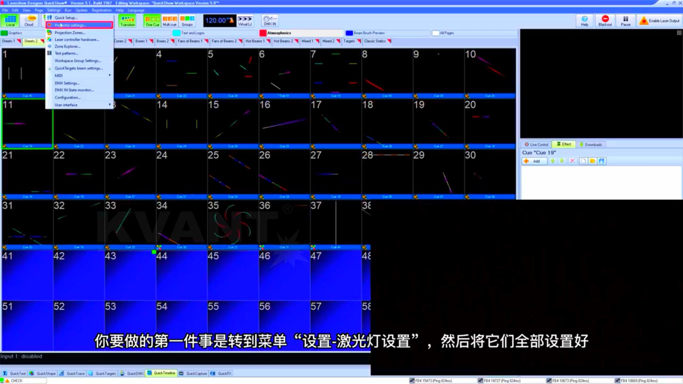Toggle the Transition mode
Screen dimensions: 683x384
pos(127,21)
